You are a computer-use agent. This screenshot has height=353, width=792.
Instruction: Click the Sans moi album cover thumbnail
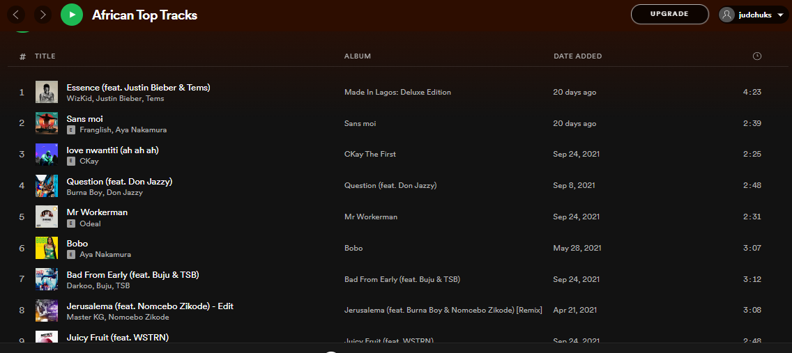(x=47, y=123)
